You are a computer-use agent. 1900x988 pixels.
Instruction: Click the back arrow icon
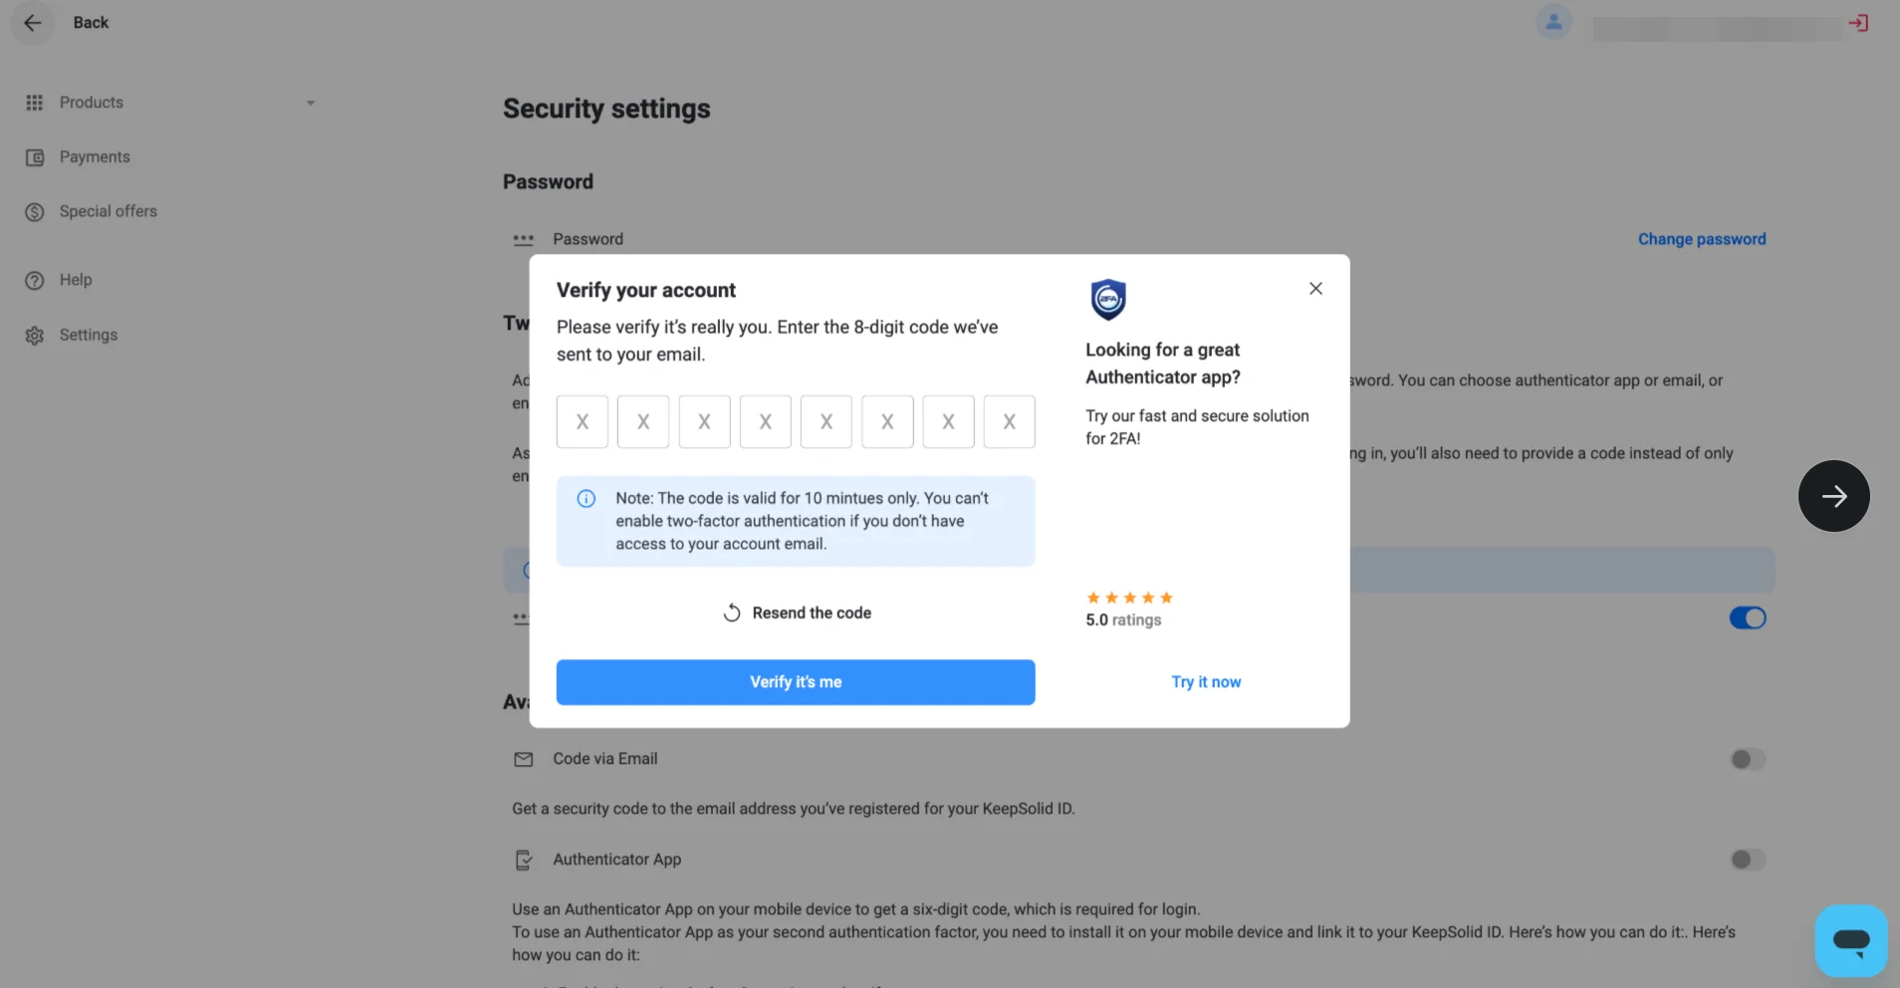(33, 23)
